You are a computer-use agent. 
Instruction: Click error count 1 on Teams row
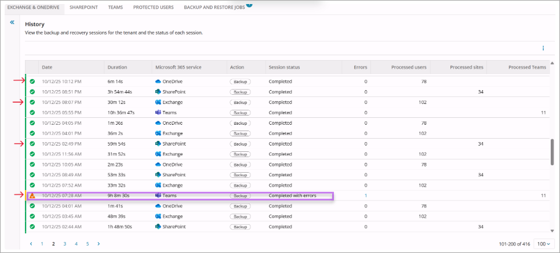[365, 196]
